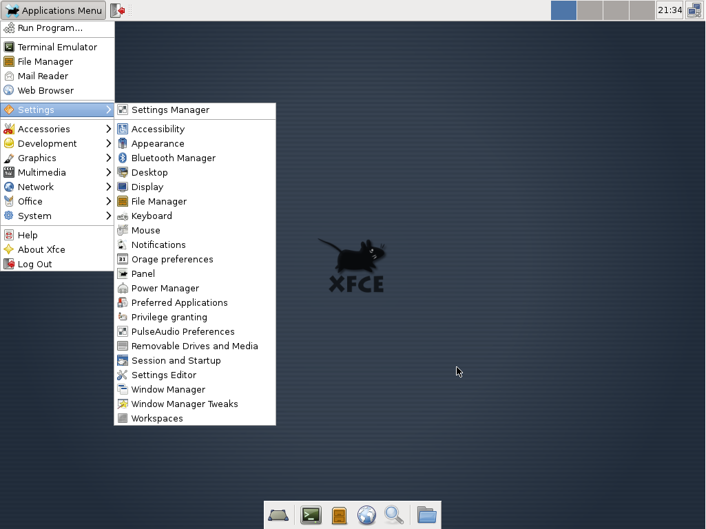The width and height of the screenshot is (706, 529).
Task: Switch to the third workspace in the pager
Action: click(x=616, y=10)
